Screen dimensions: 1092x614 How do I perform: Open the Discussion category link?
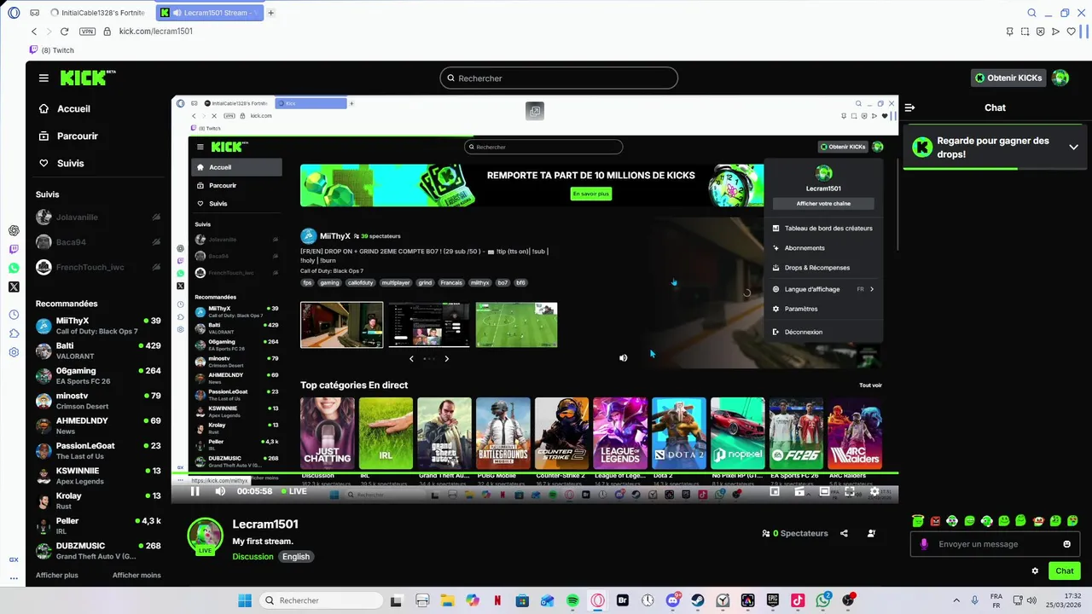[253, 556]
